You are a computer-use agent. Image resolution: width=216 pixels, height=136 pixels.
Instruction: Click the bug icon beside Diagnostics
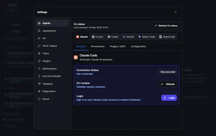click(x=39, y=91)
